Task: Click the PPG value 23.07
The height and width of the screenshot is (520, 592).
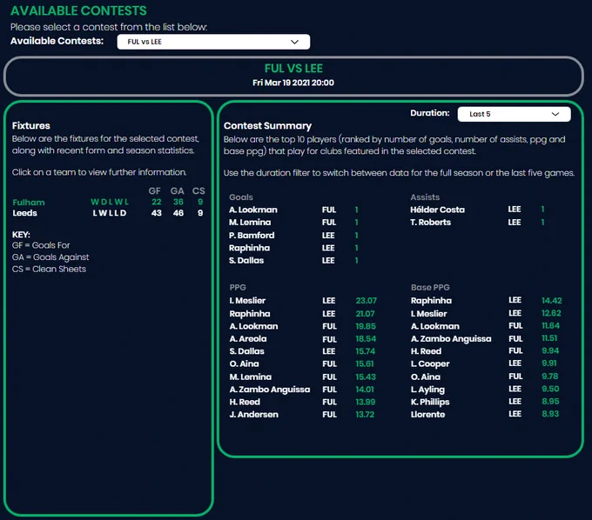Action: [366, 301]
